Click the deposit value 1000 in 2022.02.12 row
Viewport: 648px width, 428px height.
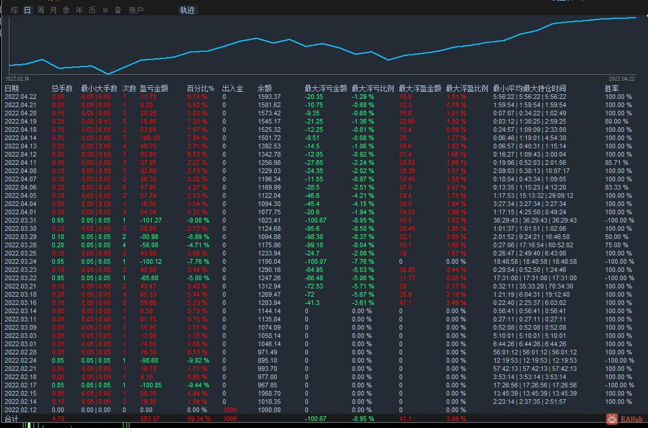[230, 410]
